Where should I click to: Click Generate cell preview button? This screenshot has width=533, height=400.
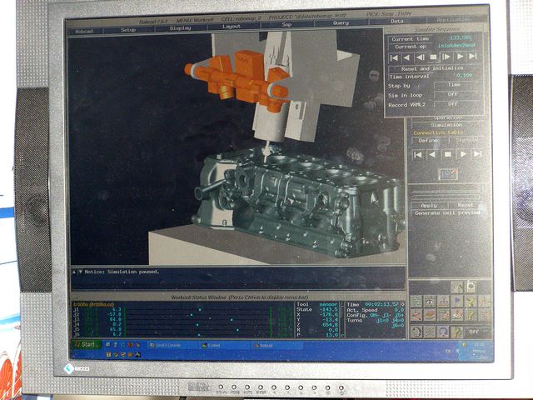448,213
